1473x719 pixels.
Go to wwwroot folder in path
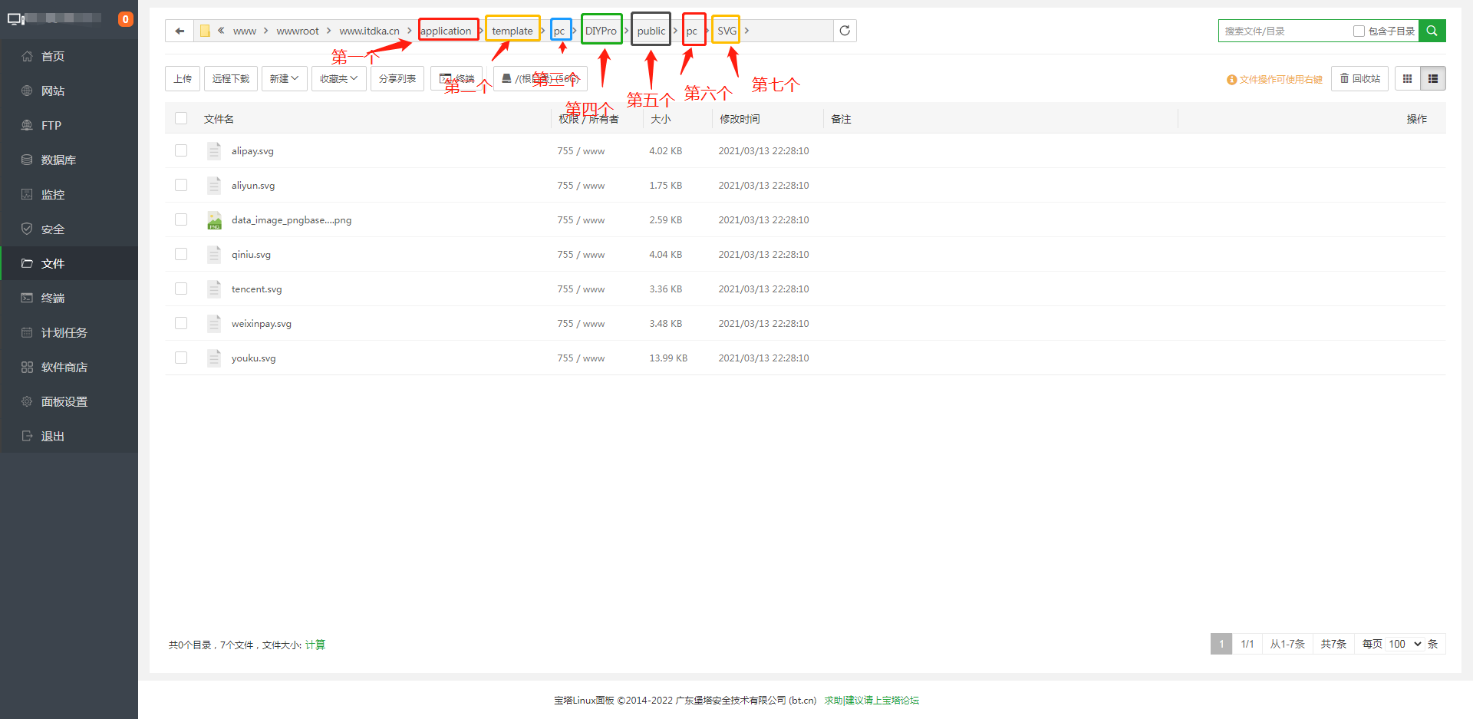[x=298, y=31]
